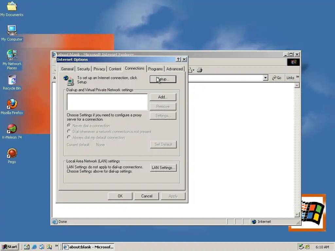Click the Internet Explorer address field
Screen dimensions: 335x251
(x=225, y=78)
